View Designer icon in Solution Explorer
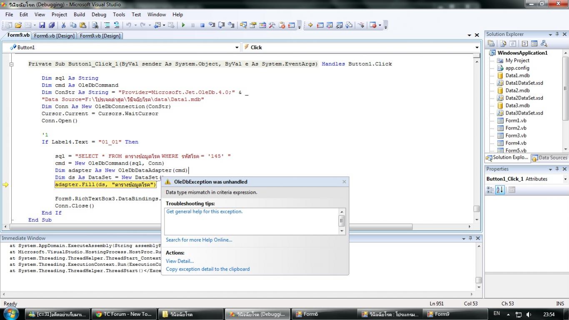The width and height of the screenshot is (569, 320). pyautogui.click(x=534, y=43)
